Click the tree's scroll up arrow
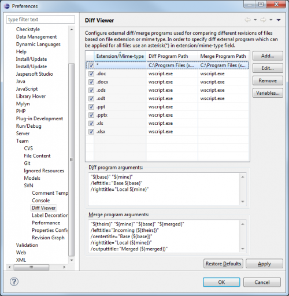 point(72,29)
